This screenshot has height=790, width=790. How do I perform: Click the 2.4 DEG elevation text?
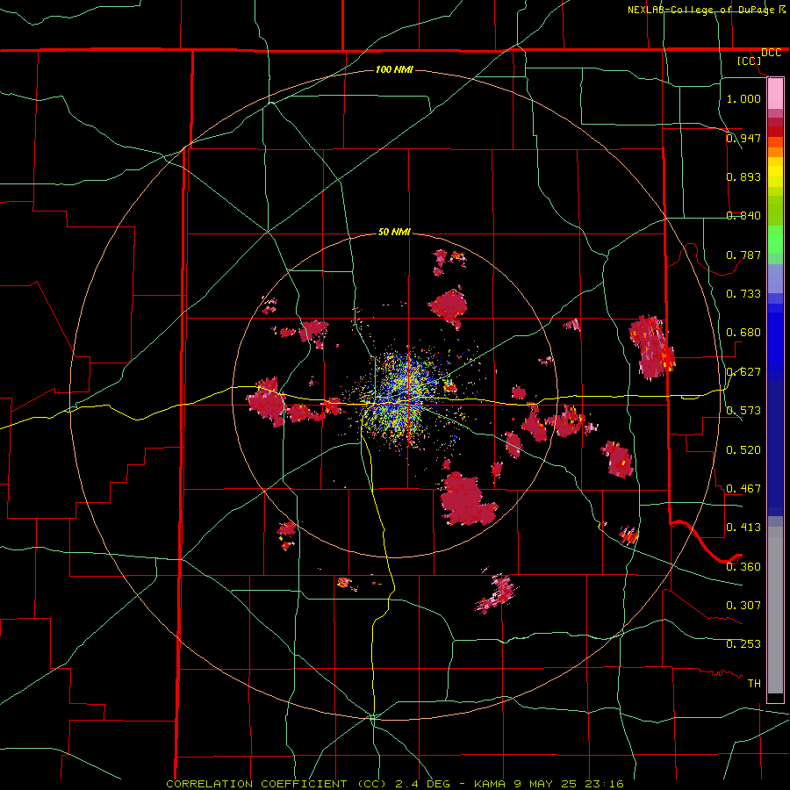tap(423, 784)
